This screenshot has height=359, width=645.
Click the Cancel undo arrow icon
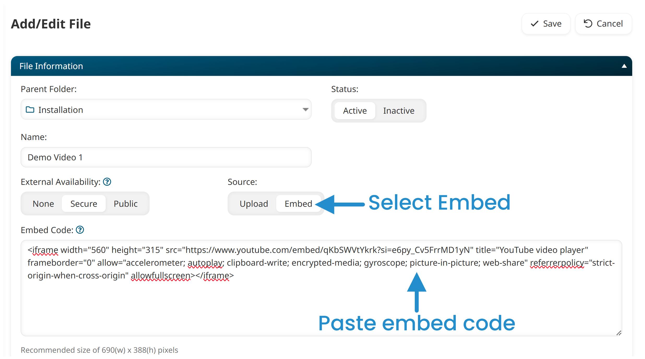[x=588, y=24]
